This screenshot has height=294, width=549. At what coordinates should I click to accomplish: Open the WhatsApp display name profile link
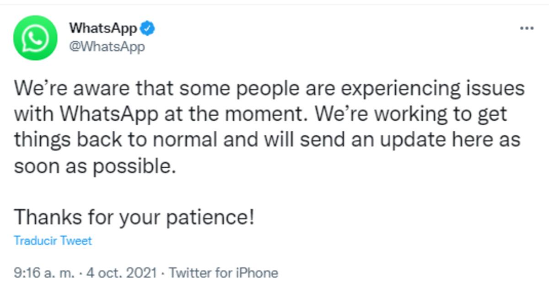click(x=103, y=28)
